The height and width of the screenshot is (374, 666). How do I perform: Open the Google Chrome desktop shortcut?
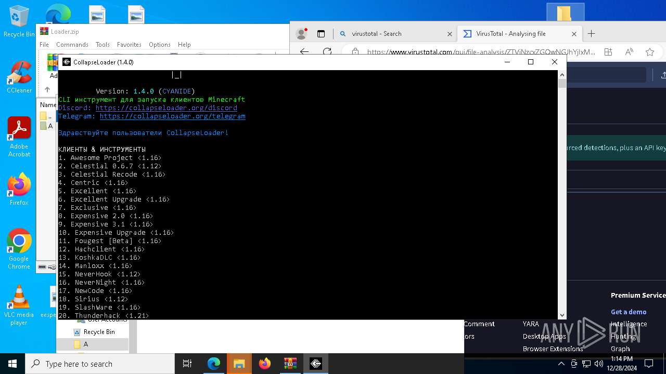click(19, 249)
